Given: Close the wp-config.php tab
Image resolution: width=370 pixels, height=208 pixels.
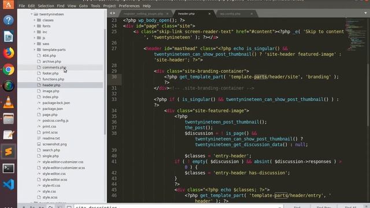Looking at the screenshot, I should point(251,14).
